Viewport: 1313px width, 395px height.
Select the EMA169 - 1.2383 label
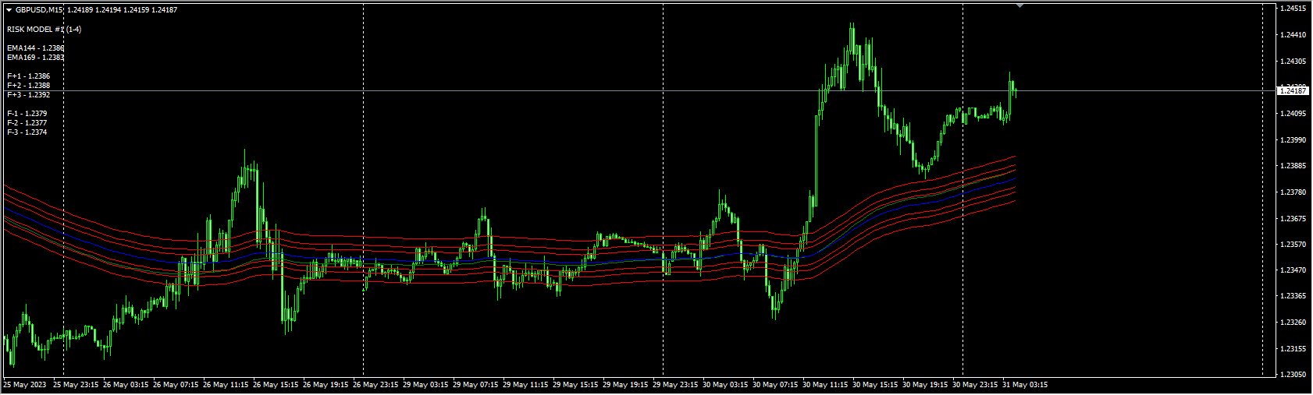click(36, 58)
